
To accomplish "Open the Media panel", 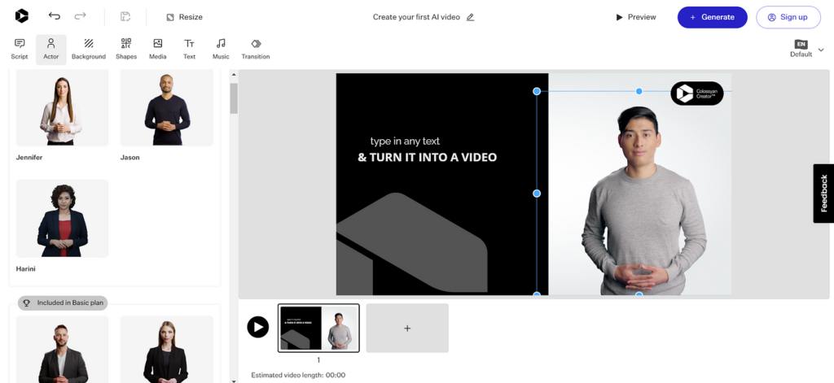I will click(157, 49).
